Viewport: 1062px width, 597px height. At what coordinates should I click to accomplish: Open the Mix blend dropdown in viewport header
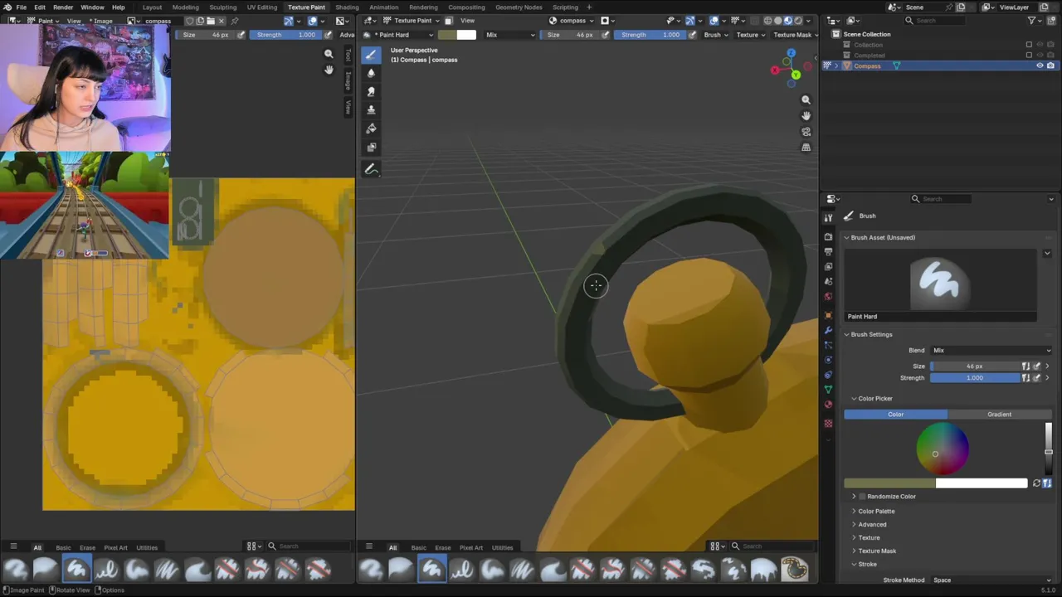point(510,35)
